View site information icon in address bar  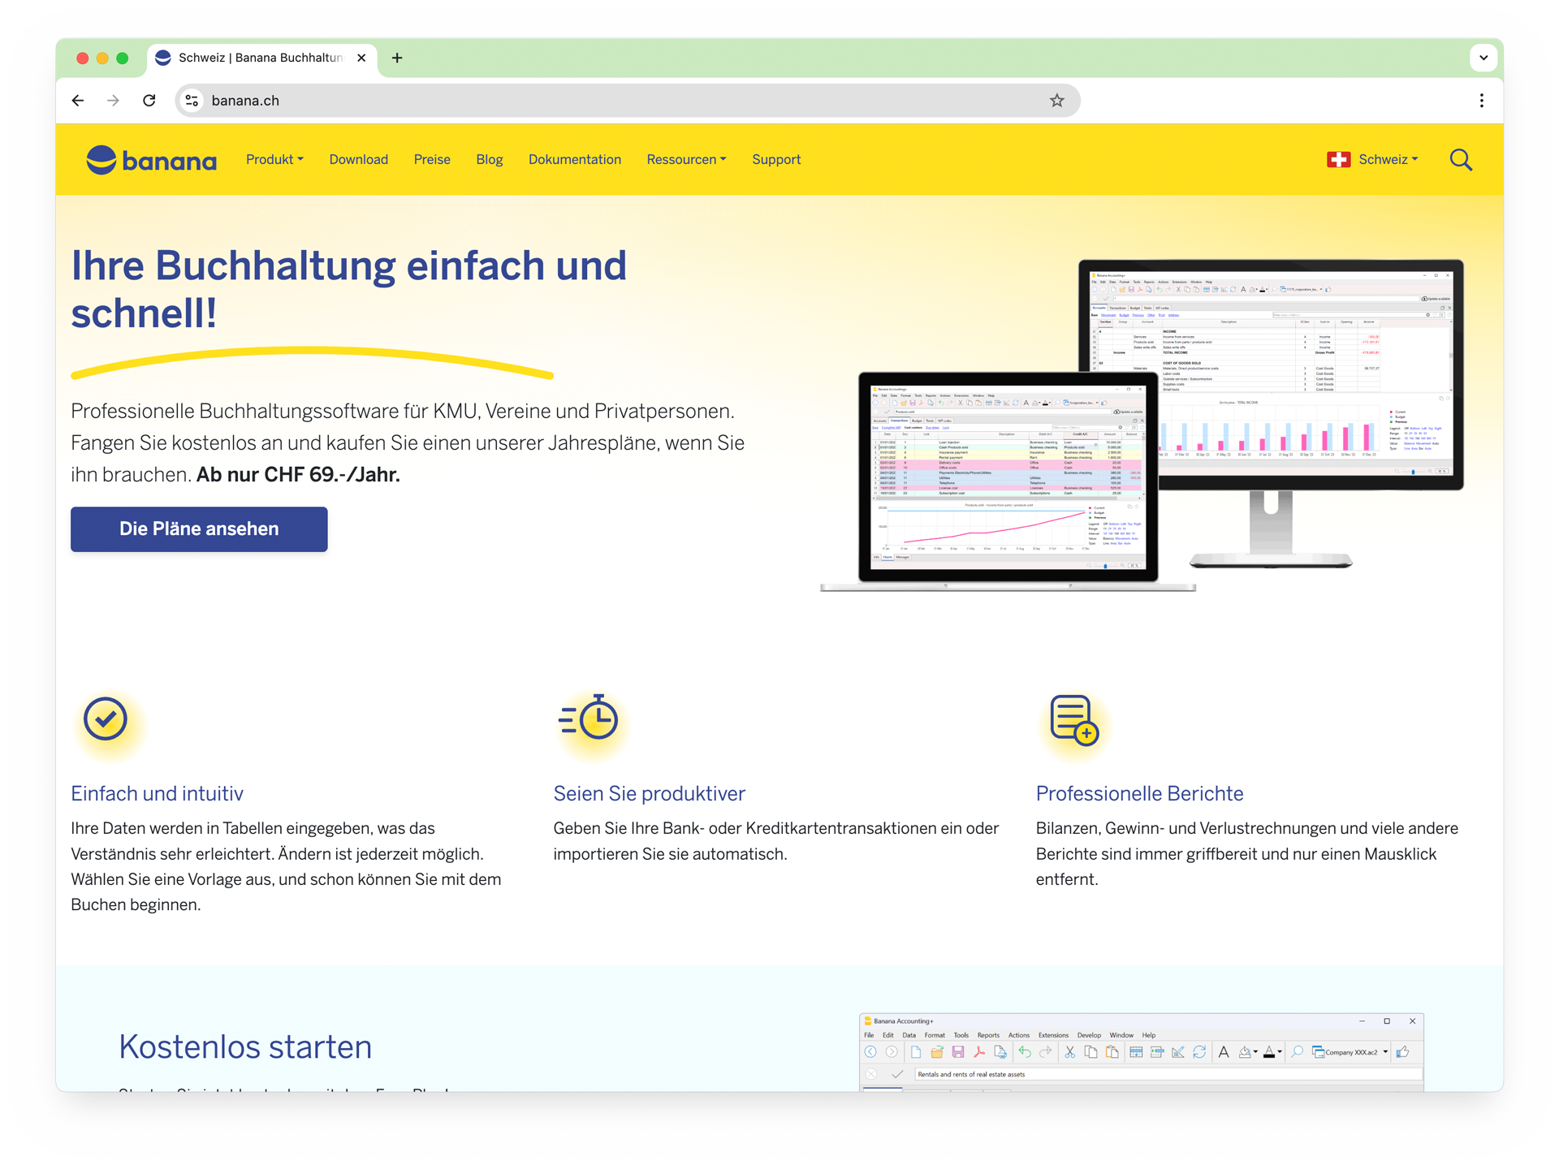point(192,101)
